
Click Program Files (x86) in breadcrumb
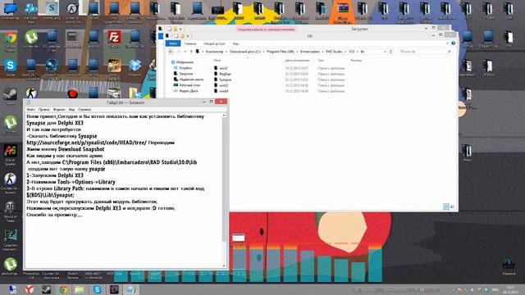click(281, 52)
